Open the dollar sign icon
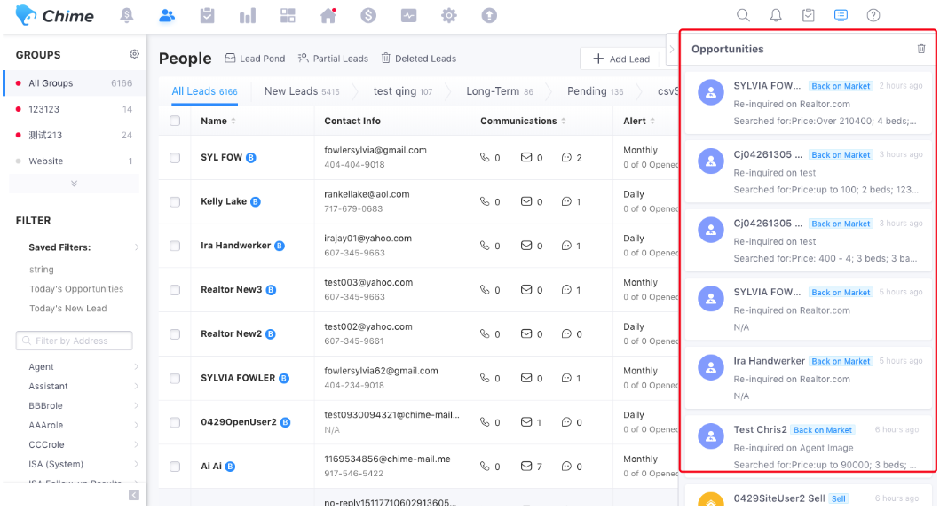Screen dimensions: 940x510 [x=368, y=16]
